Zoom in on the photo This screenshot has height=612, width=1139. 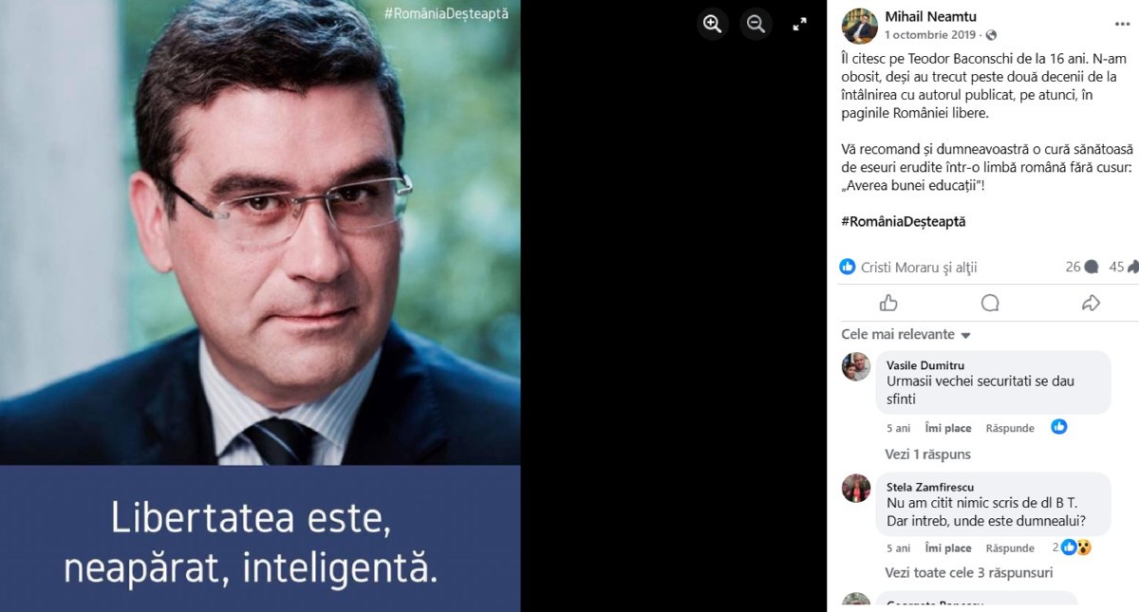(x=713, y=25)
